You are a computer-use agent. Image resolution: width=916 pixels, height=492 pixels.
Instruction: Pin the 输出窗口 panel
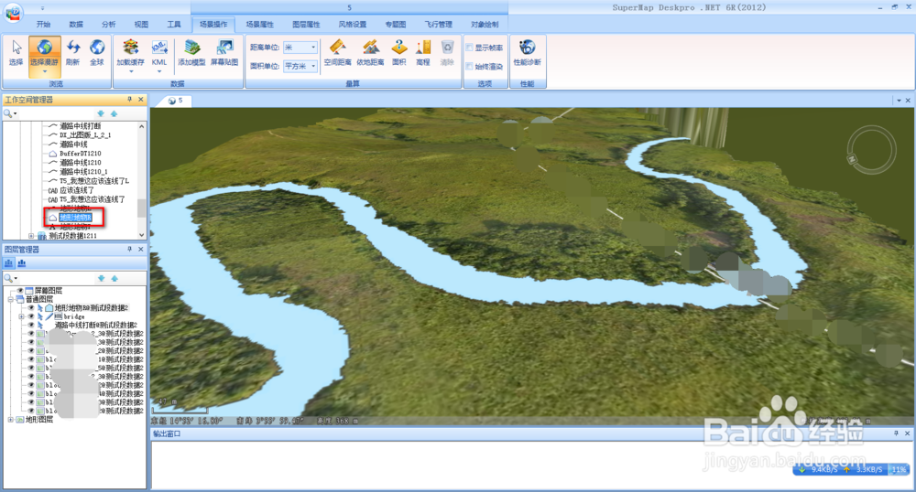(x=896, y=433)
